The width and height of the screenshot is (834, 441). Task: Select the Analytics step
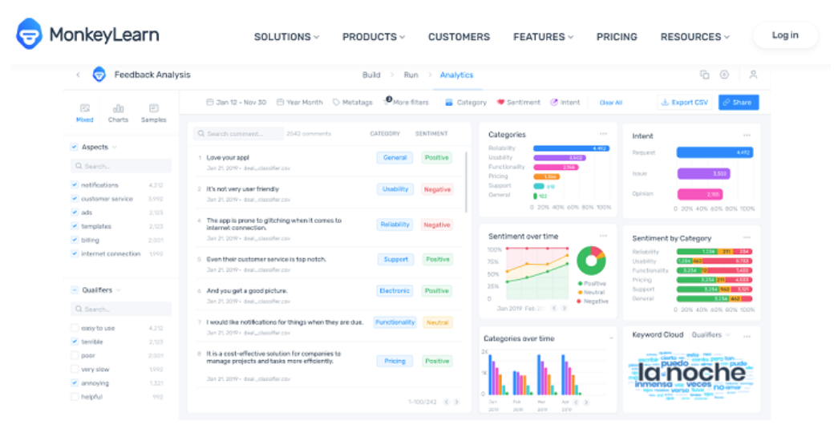[x=456, y=75]
